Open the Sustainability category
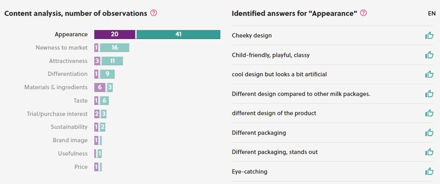Screen dimensions: 440x184 (x=69, y=127)
